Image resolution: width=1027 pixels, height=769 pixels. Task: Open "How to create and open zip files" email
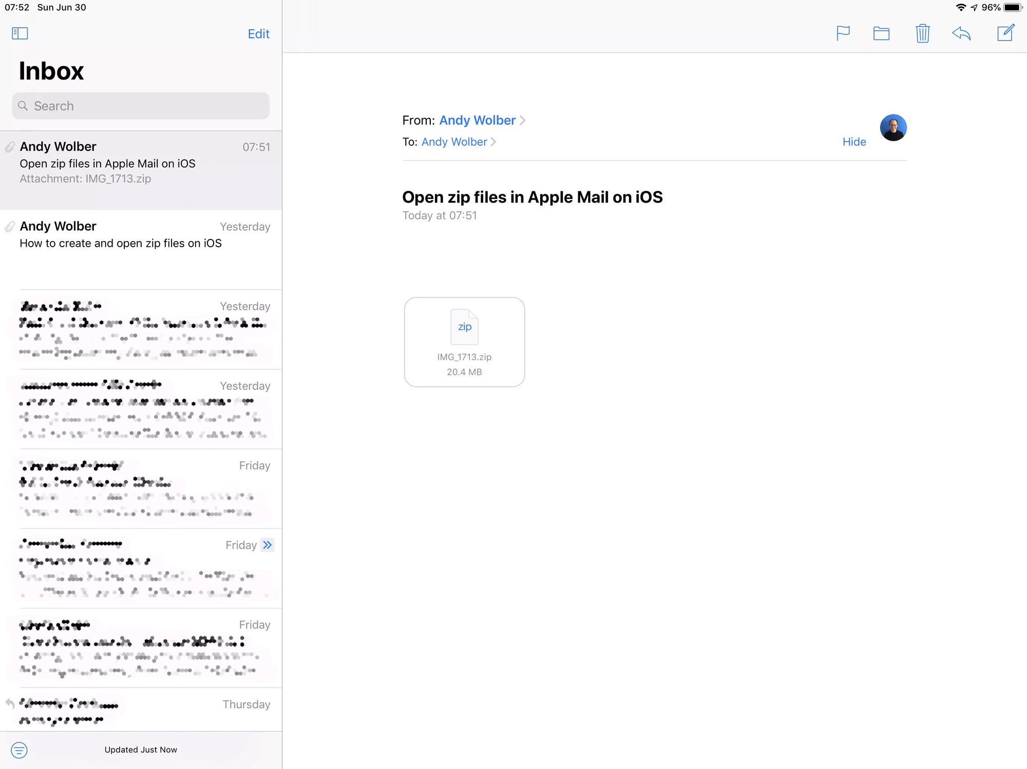click(141, 249)
